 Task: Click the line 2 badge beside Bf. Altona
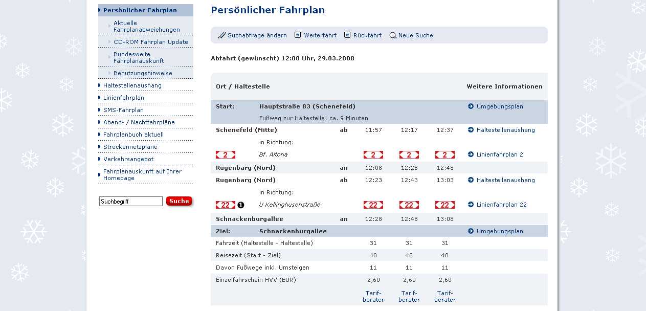226,154
